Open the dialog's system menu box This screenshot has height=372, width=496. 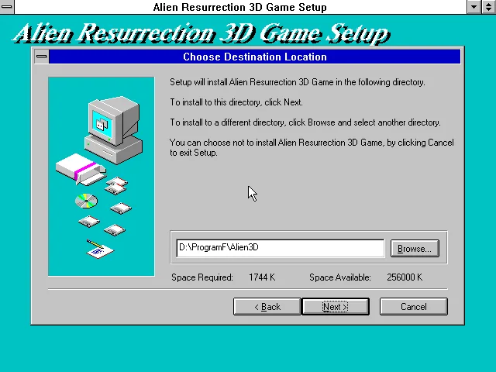pyautogui.click(x=42, y=57)
